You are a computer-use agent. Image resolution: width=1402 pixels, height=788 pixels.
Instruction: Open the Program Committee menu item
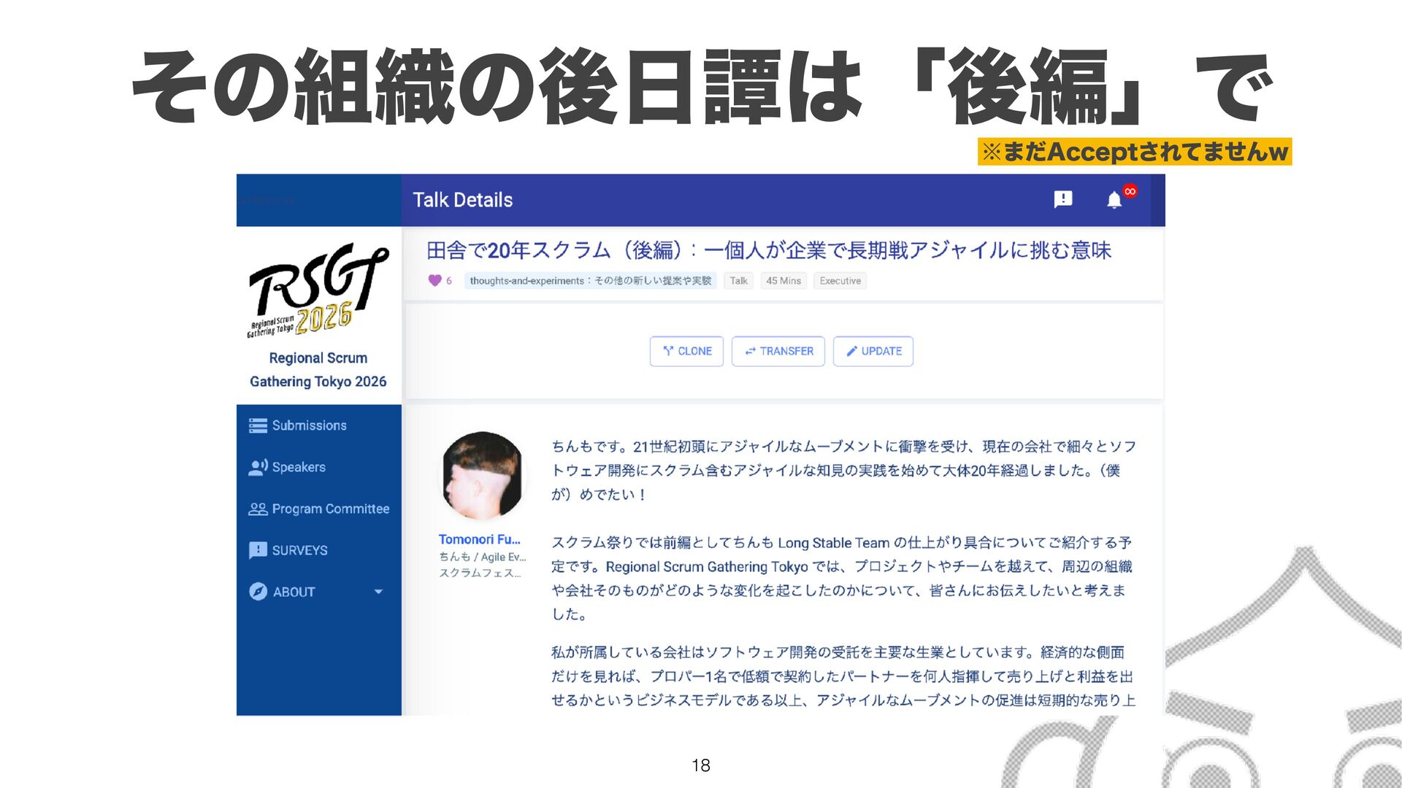[x=330, y=509]
